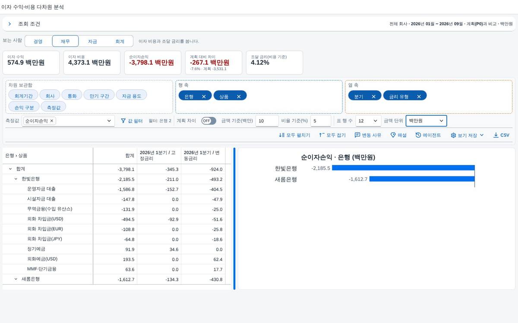Click the 한빛은행 bar in the chart
Screen dimensions: 518x323
[x=403, y=168]
